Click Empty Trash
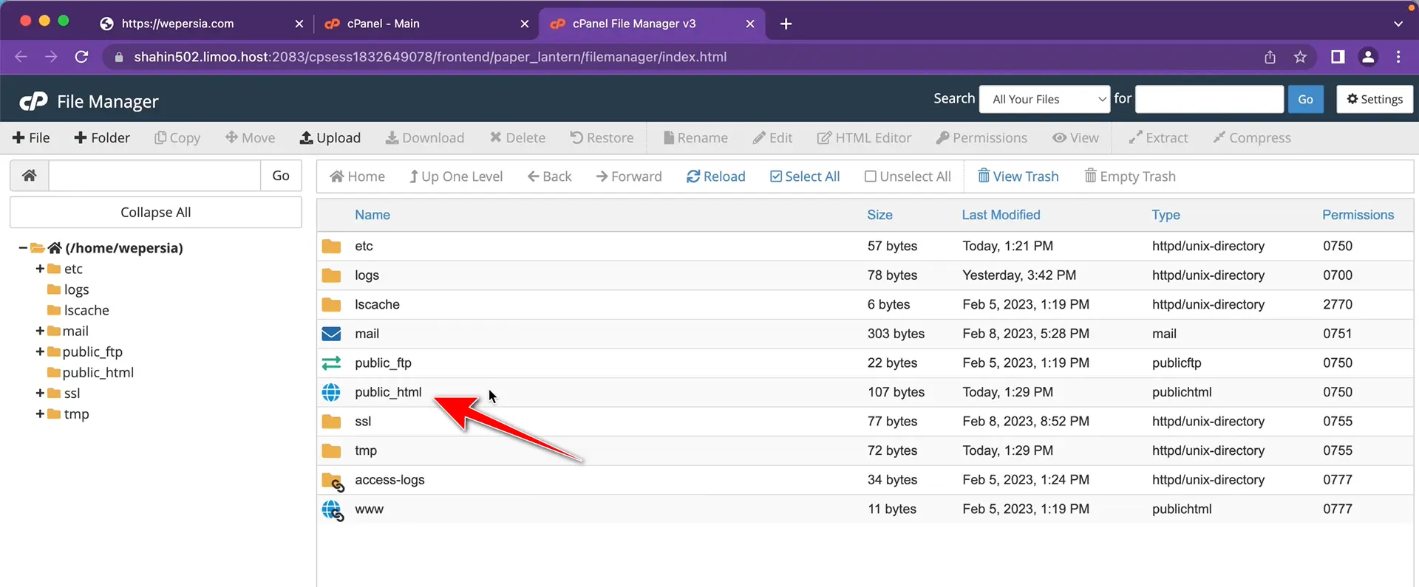This screenshot has width=1419, height=587. pyautogui.click(x=1130, y=176)
